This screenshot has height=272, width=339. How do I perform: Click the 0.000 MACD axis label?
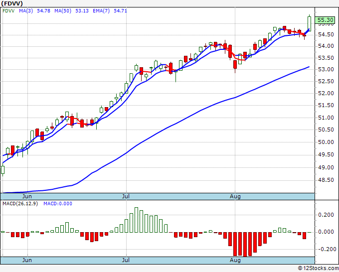point(326,232)
